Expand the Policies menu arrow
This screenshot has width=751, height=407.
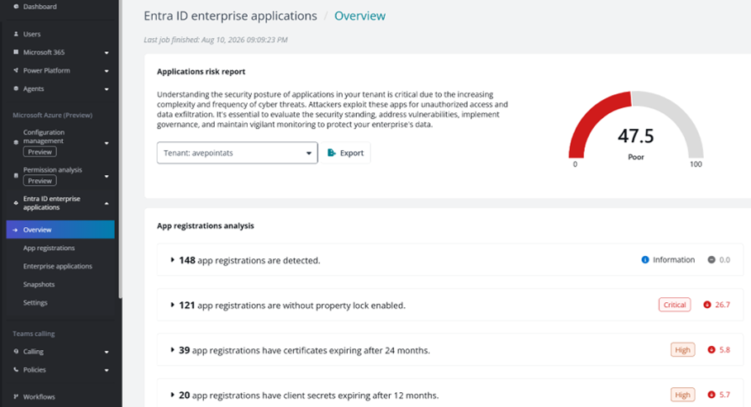coord(107,370)
